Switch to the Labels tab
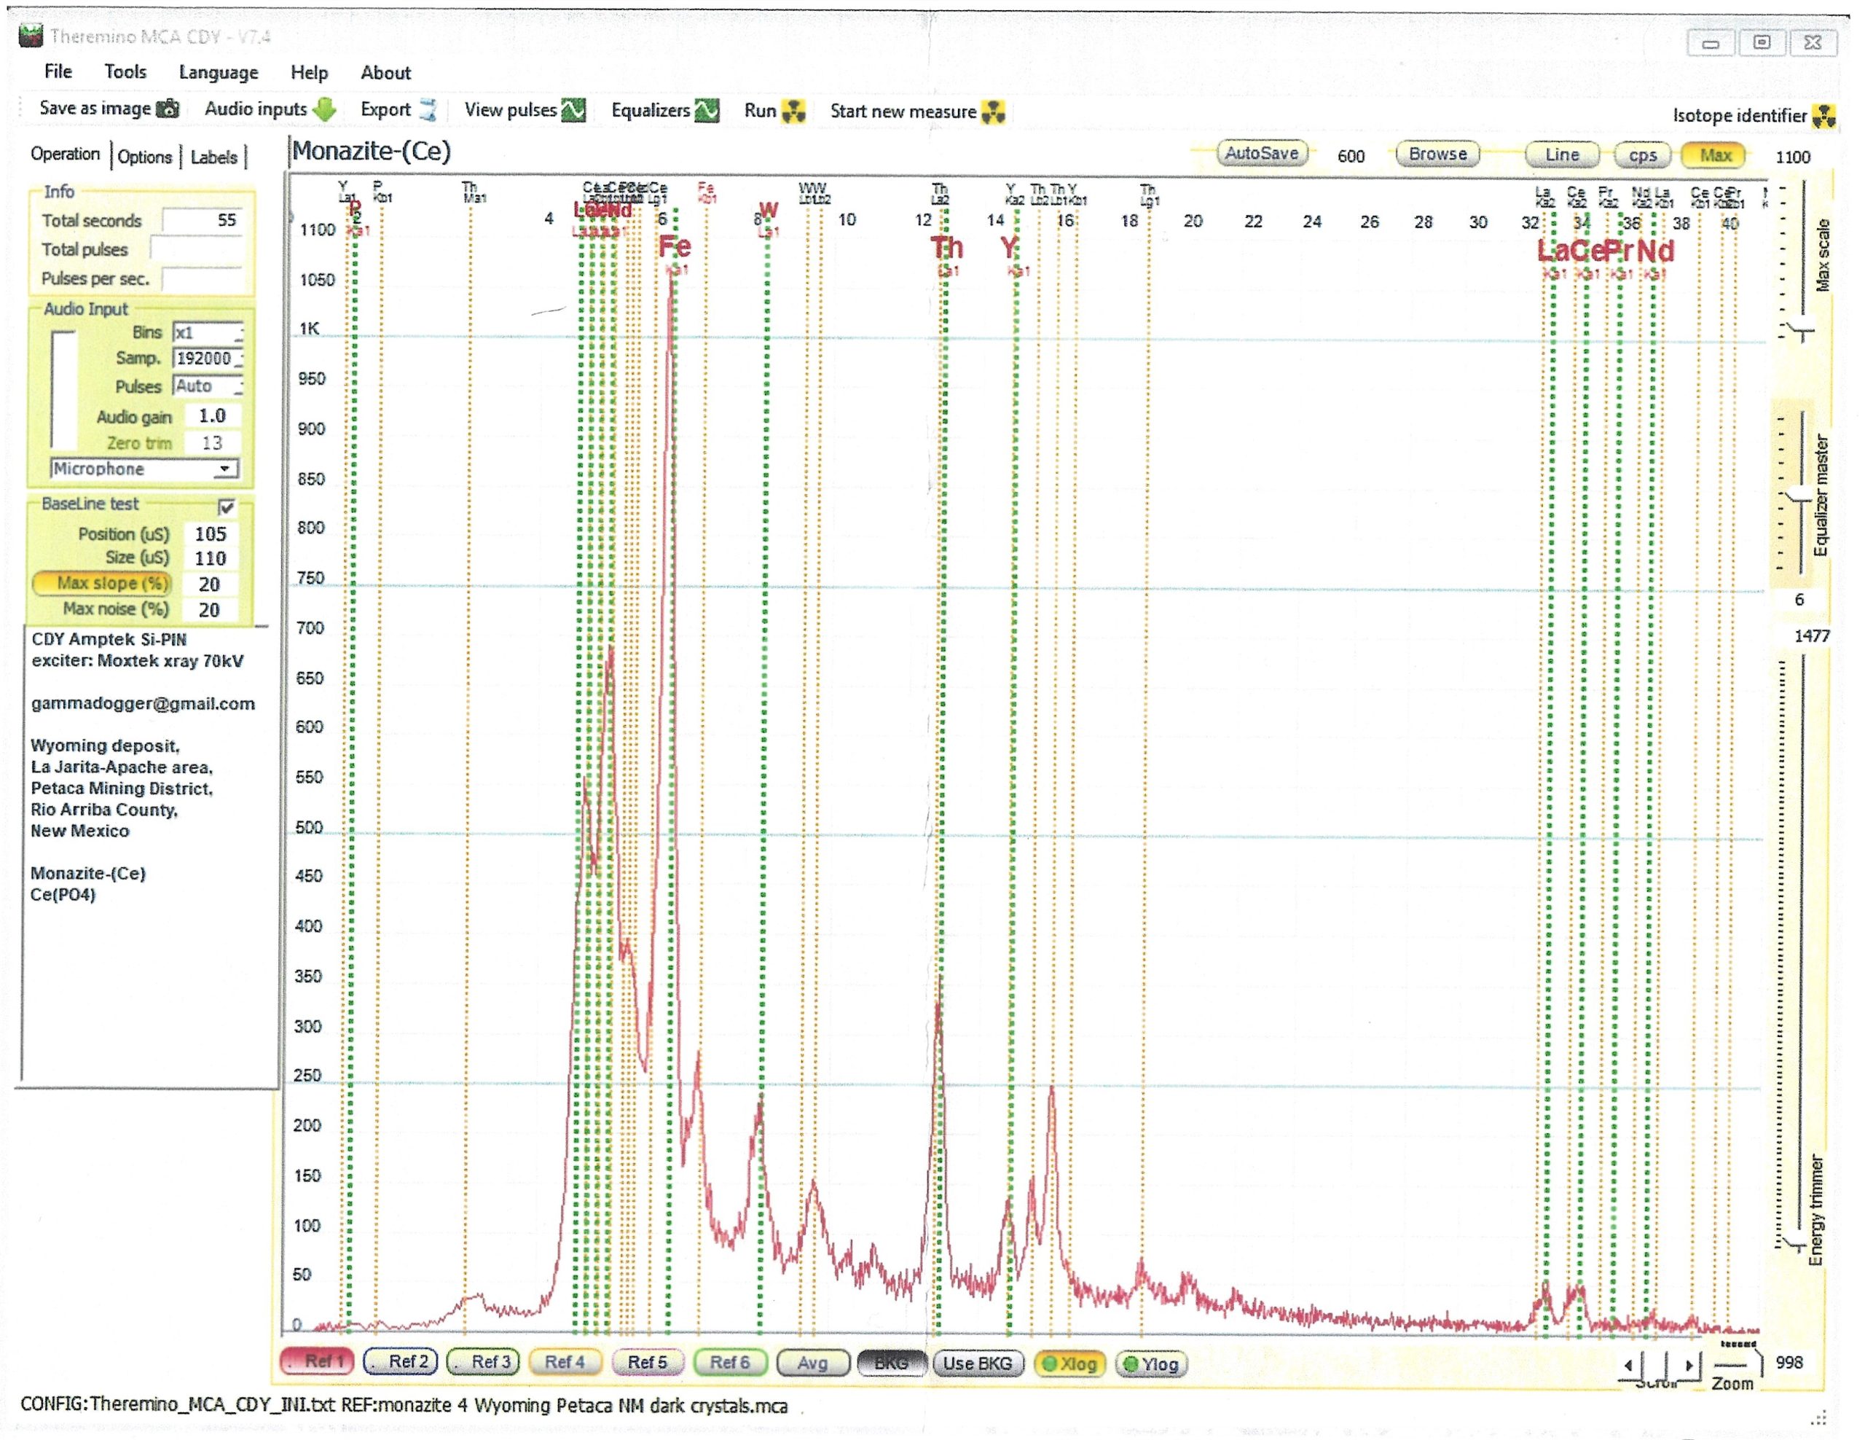Image resolution: width=1865 pixels, height=1440 pixels. (x=213, y=157)
